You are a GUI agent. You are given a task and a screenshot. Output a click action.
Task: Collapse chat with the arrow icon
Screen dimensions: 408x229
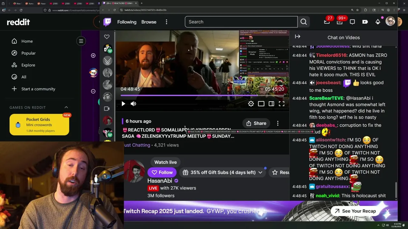(297, 37)
